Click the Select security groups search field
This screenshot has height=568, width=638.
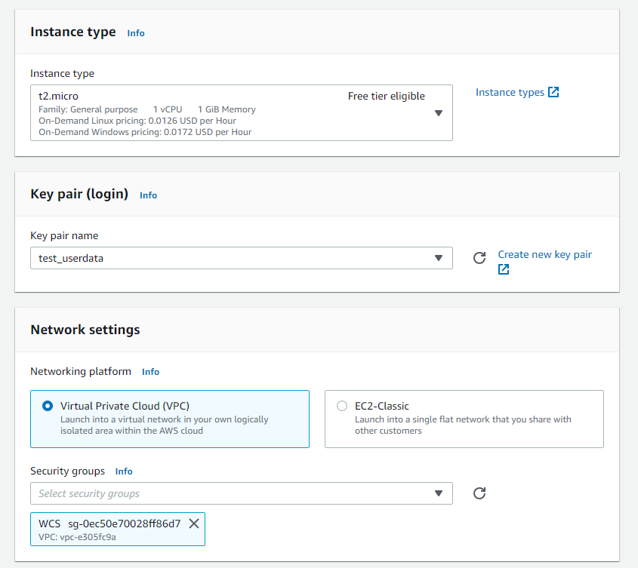(227, 493)
